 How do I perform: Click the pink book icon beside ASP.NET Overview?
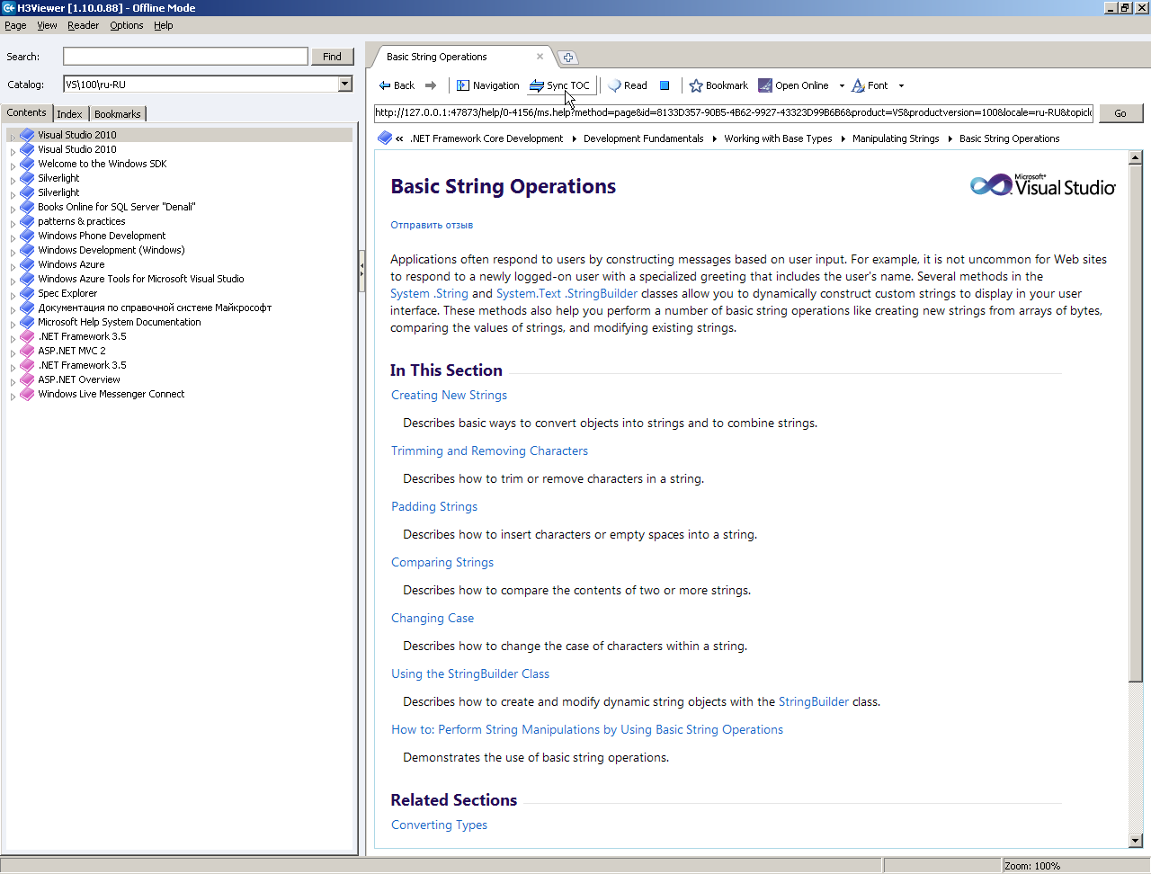[x=27, y=379]
